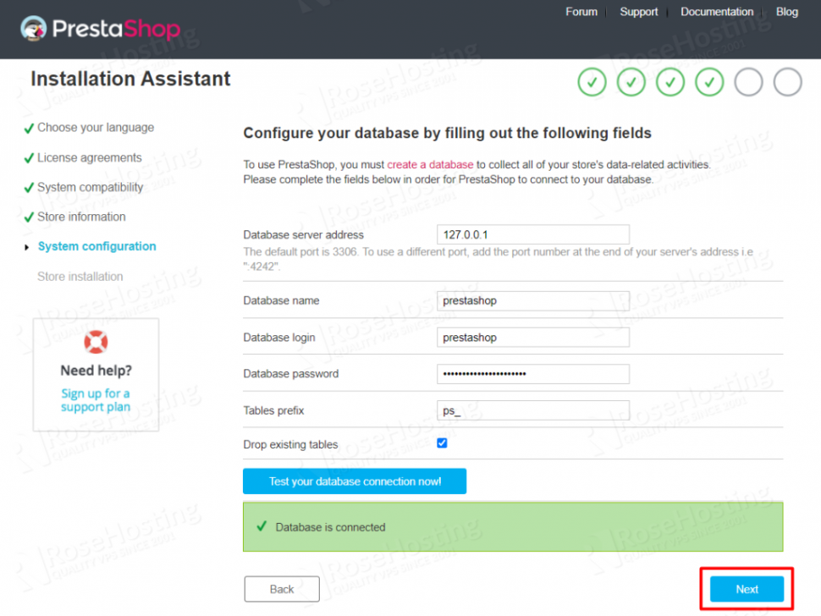Click the fifth empty step circle
821x616 pixels.
(x=748, y=82)
